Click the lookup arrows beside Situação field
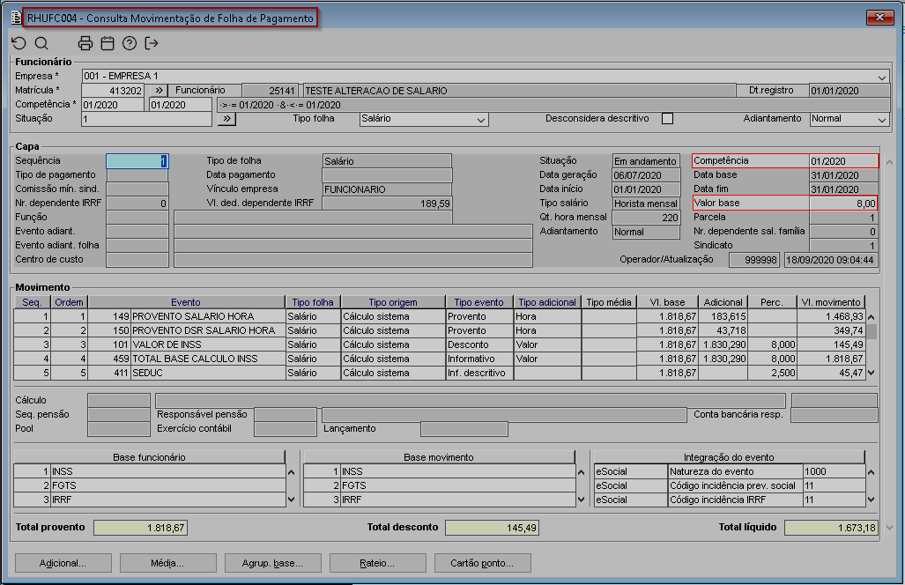This screenshot has height=585, width=905. [x=226, y=119]
